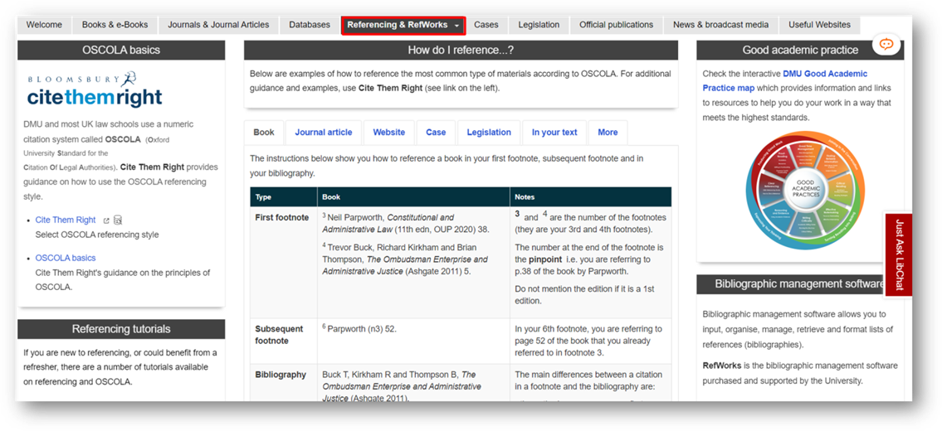942x431 pixels.
Task: Open Journals & Journal Articles tab
Action: [218, 25]
